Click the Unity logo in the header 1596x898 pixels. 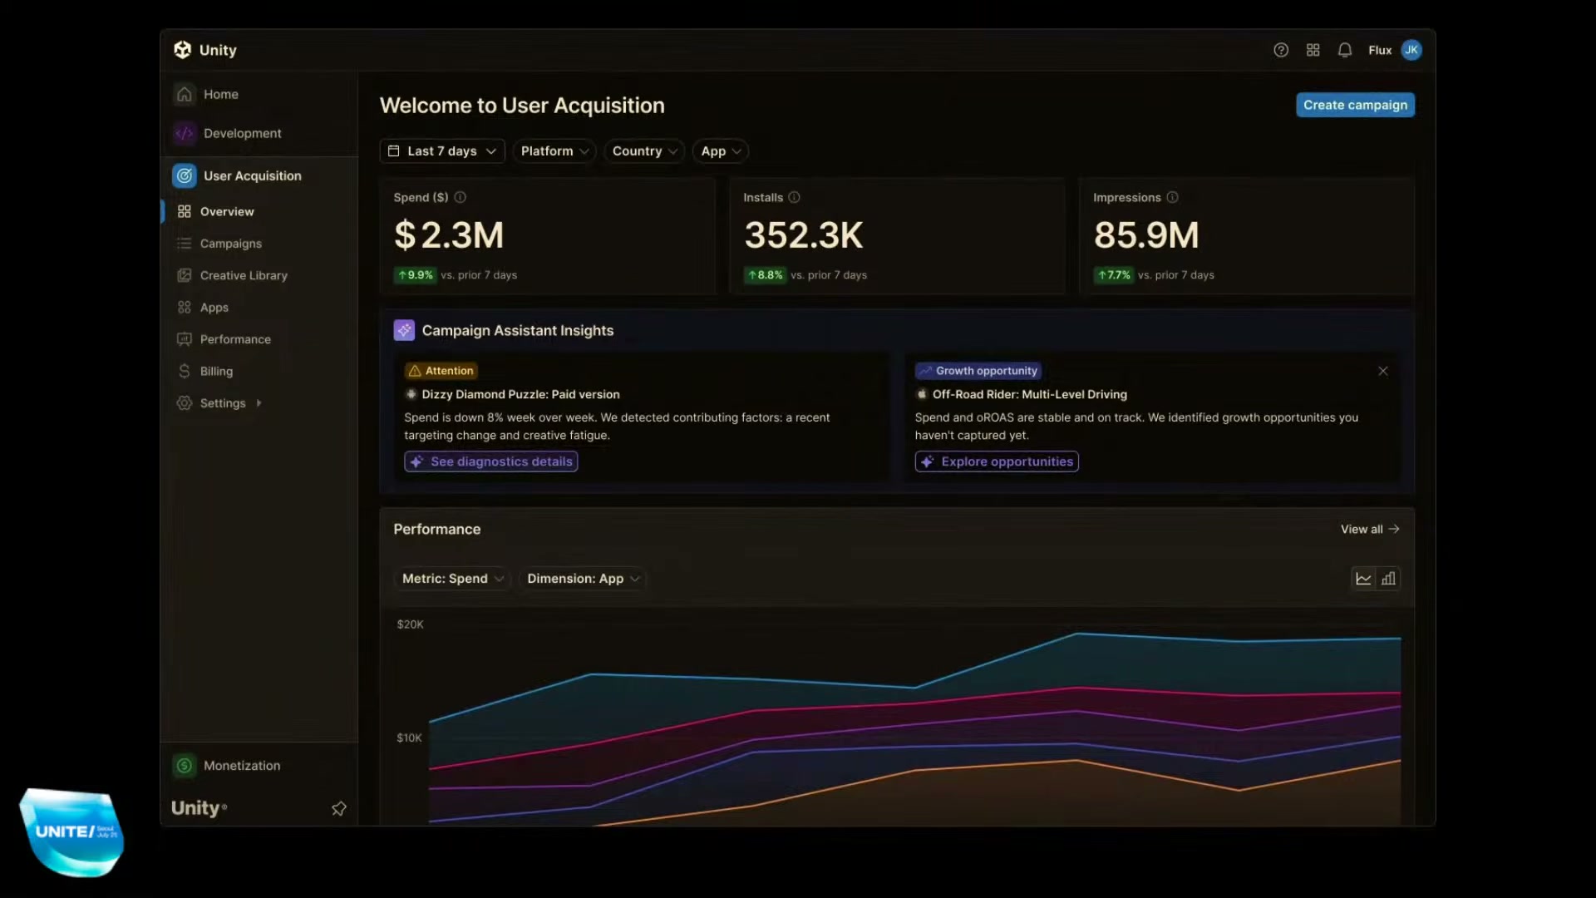pos(183,50)
